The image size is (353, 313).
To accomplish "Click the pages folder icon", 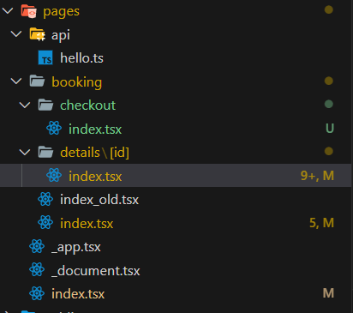I will click(29, 11).
